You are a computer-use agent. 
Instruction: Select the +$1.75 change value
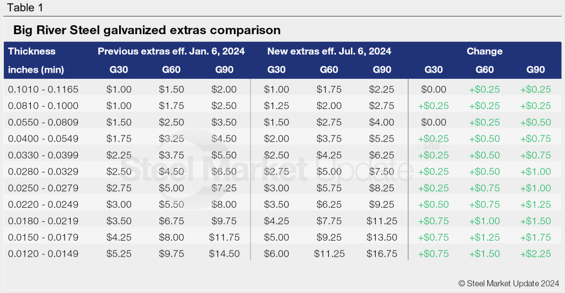535,237
